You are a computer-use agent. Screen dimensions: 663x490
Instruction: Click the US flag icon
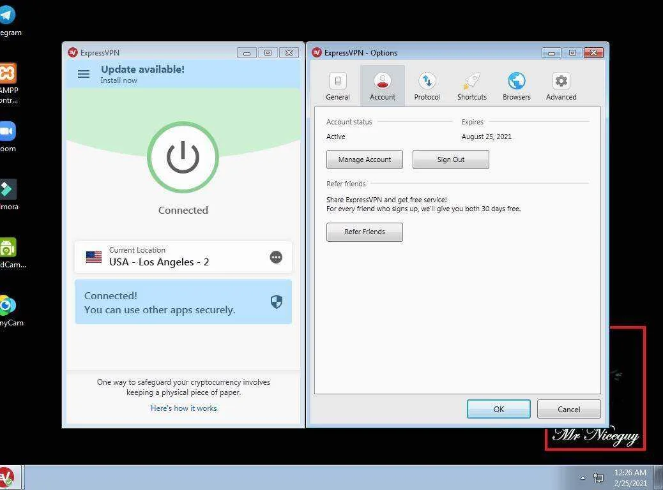click(94, 257)
